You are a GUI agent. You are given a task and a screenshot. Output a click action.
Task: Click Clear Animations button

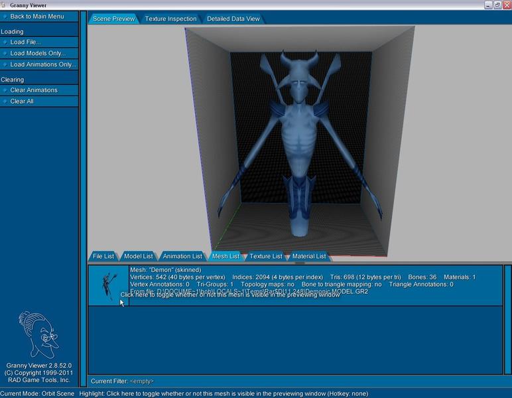(39, 90)
